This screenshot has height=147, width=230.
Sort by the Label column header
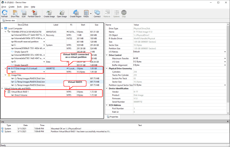[56, 25]
